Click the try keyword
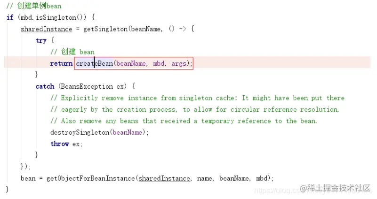The image size is (377, 199). (x=41, y=40)
